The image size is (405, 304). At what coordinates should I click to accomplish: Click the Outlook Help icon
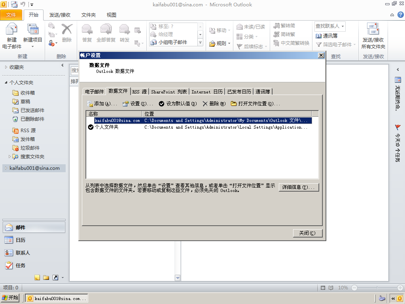[x=400, y=15]
